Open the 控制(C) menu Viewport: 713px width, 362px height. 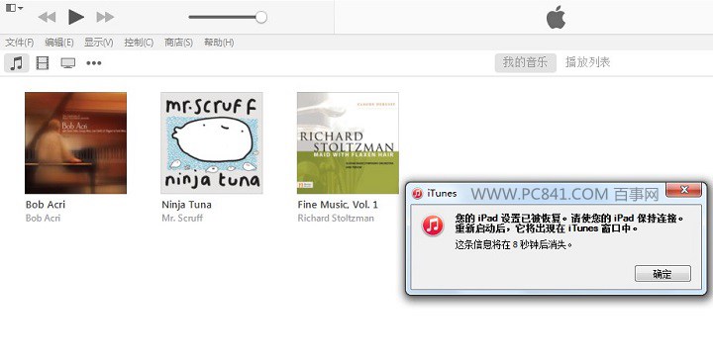[139, 43]
